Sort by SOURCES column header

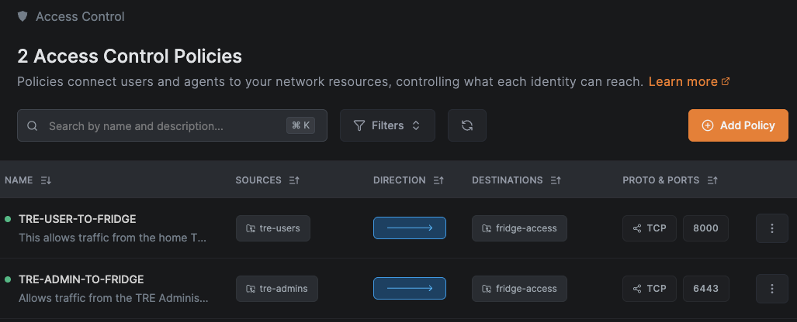coord(268,180)
